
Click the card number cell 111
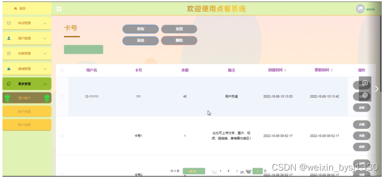[138, 96]
